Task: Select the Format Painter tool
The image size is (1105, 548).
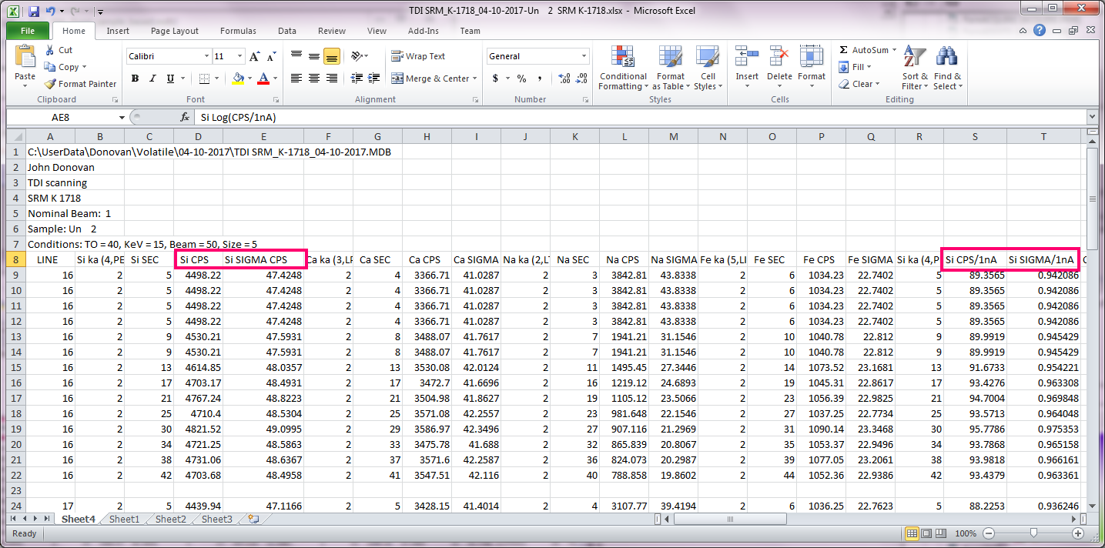Action: (80, 84)
